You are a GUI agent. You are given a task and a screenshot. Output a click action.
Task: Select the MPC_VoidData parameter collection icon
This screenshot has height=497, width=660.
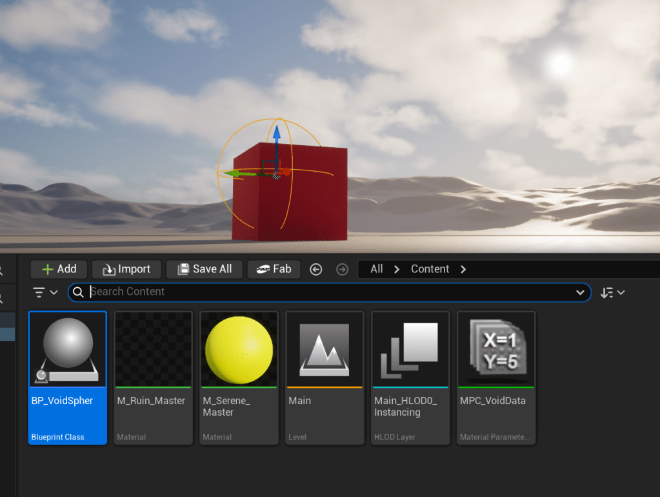pyautogui.click(x=496, y=350)
